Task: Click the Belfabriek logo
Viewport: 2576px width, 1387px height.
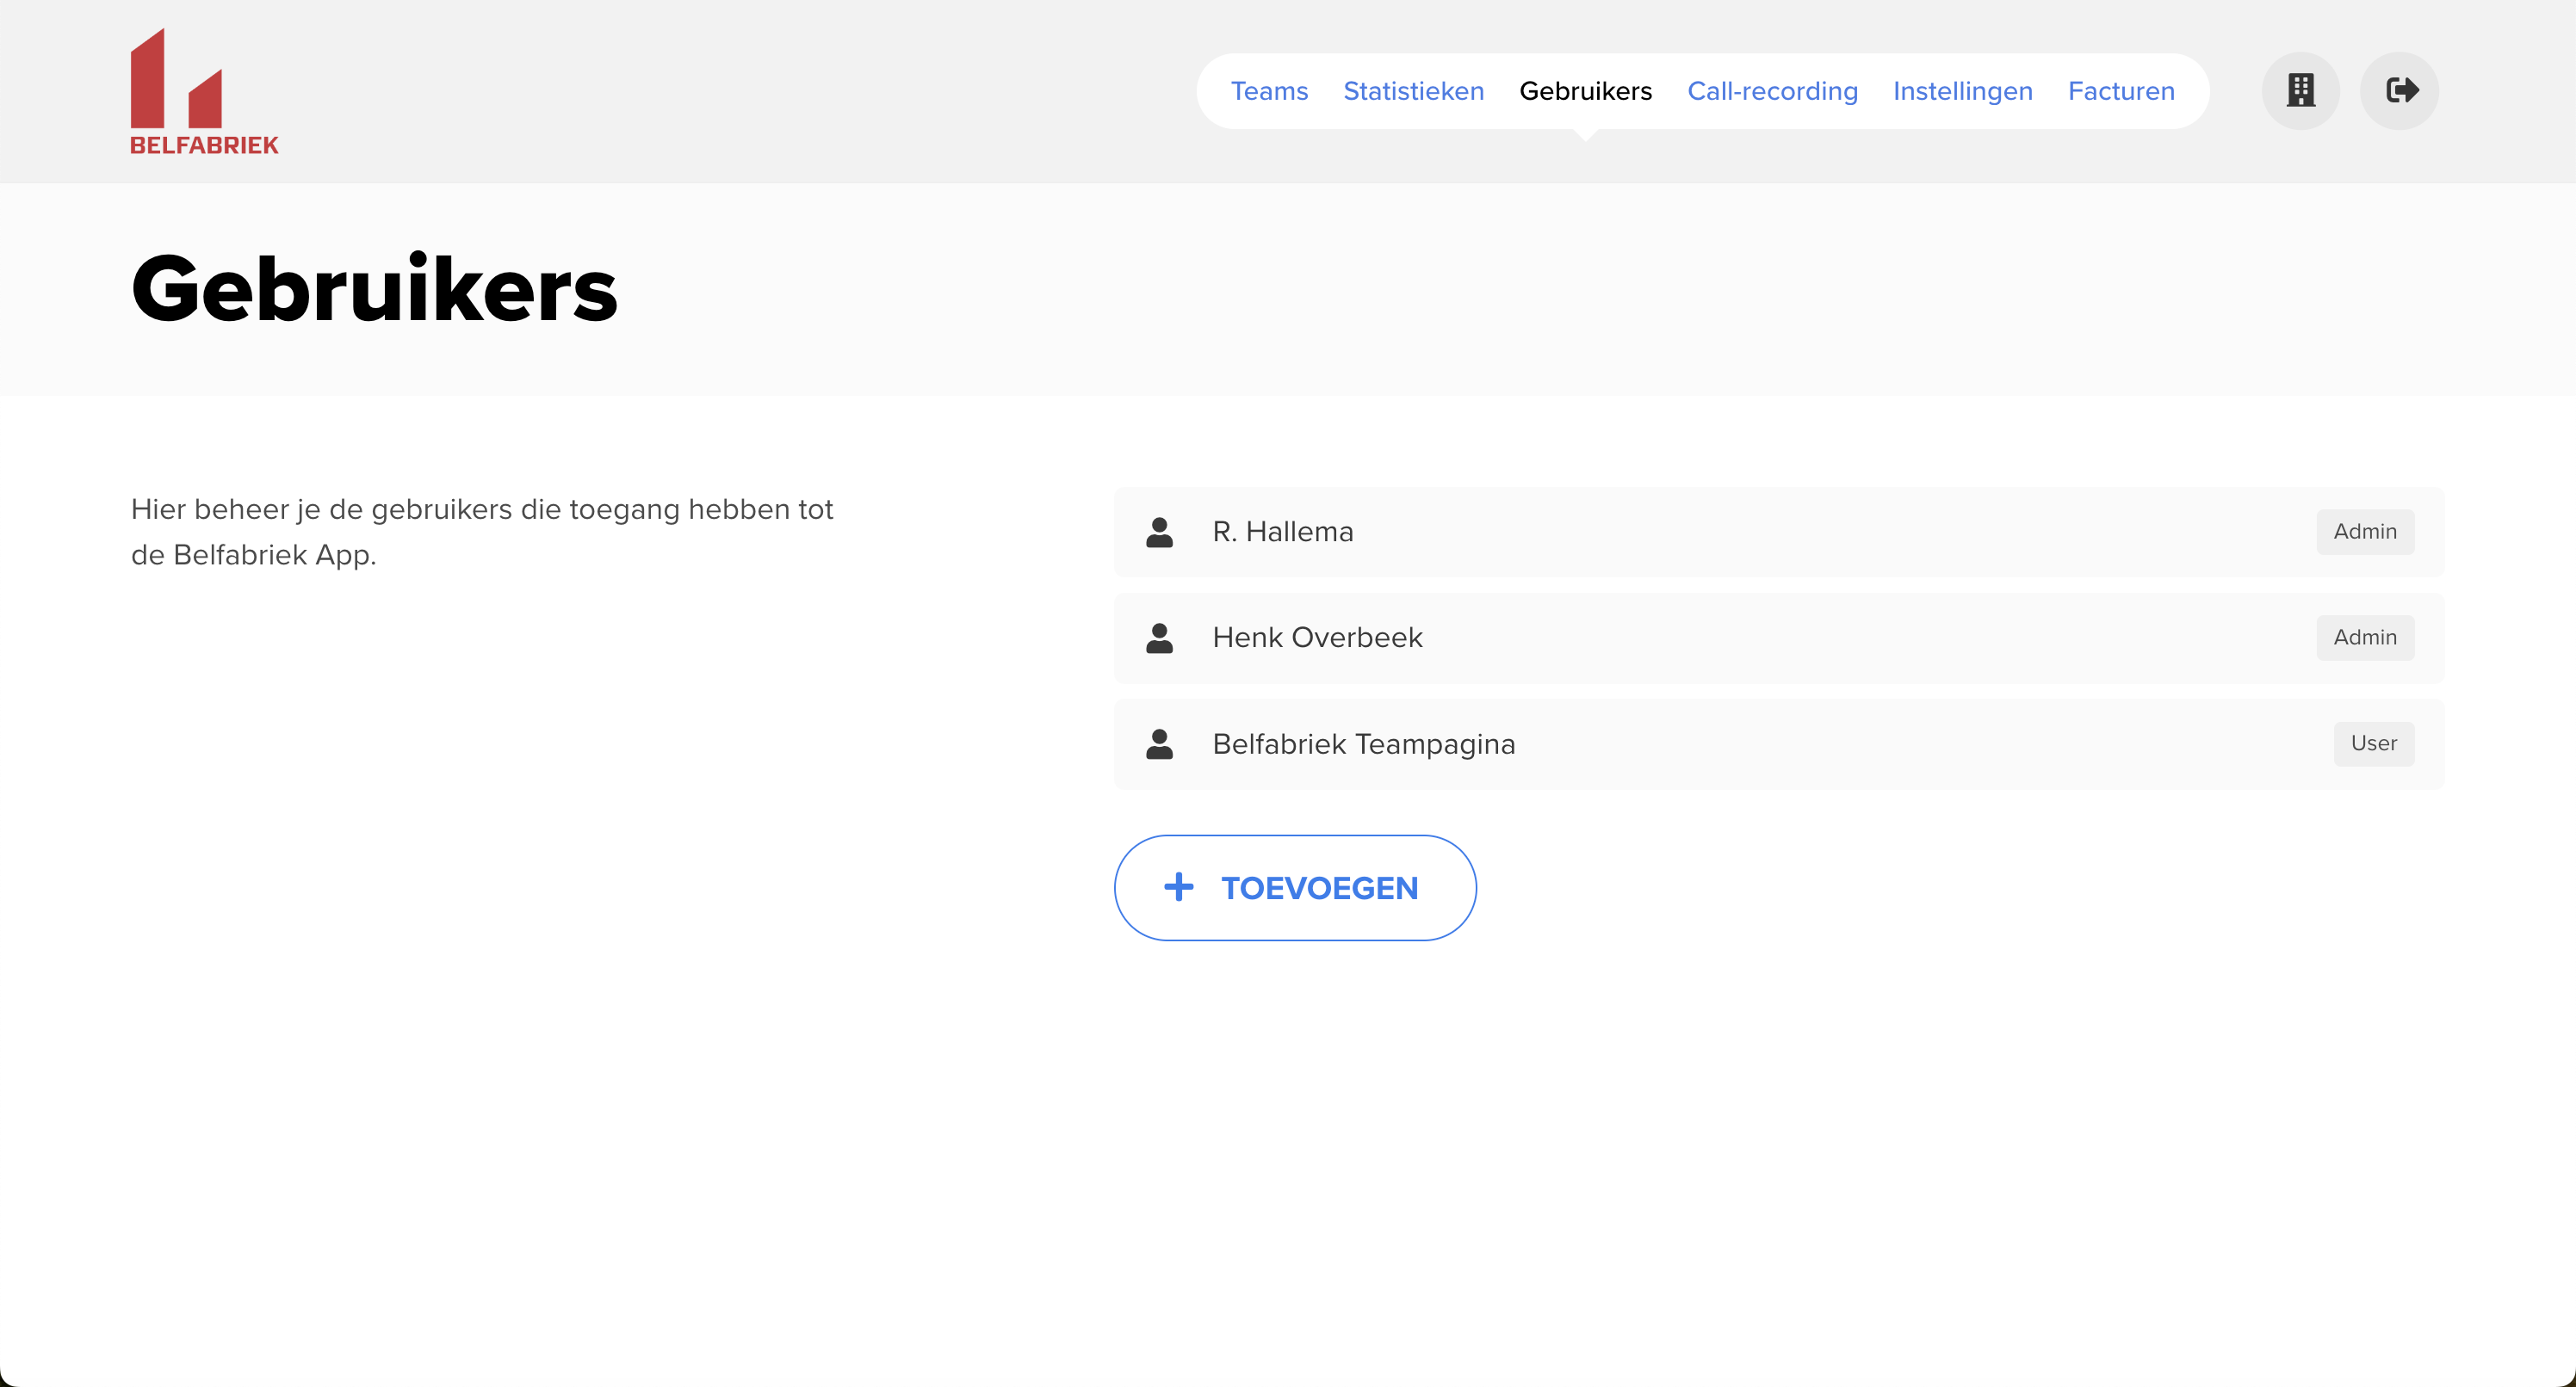Action: 203,90
